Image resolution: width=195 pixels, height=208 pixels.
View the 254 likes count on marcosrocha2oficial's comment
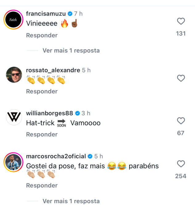pyautogui.click(x=181, y=176)
